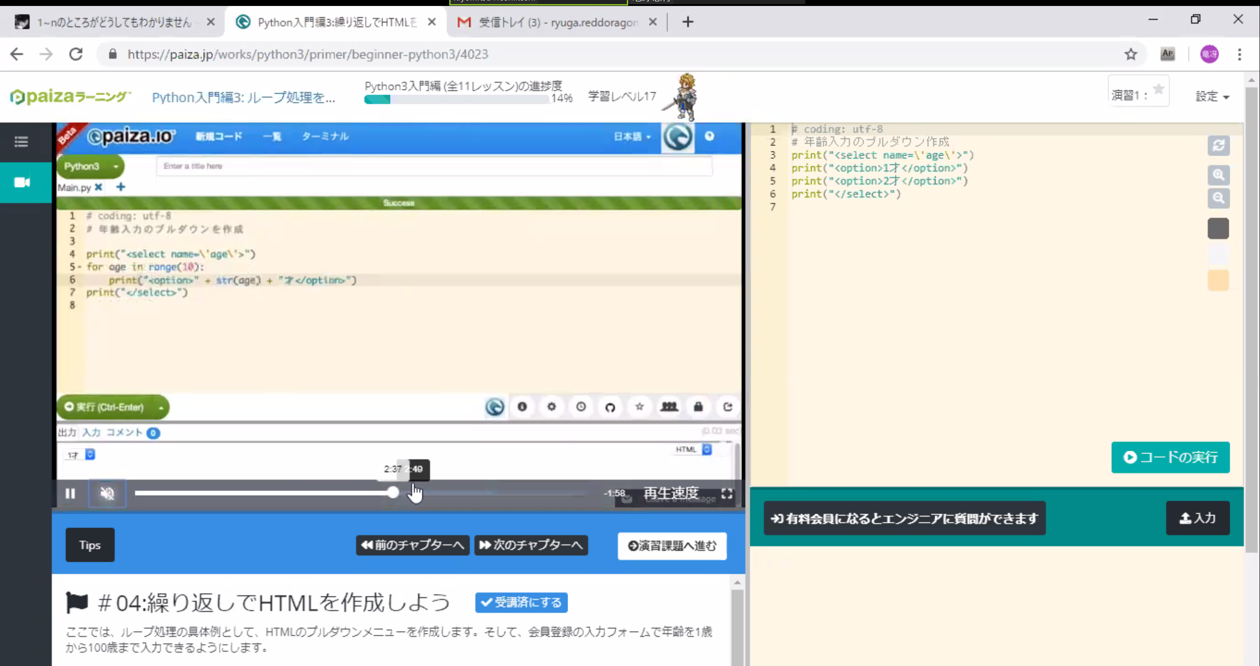Enter fullscreen video mode
1260x666 pixels.
pos(727,493)
